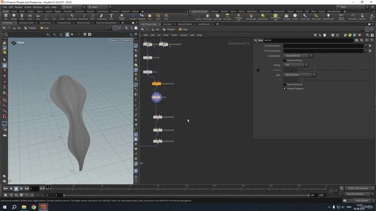Select the blue highlighted skin node
The height and width of the screenshot is (211, 376).
pyautogui.click(x=156, y=97)
